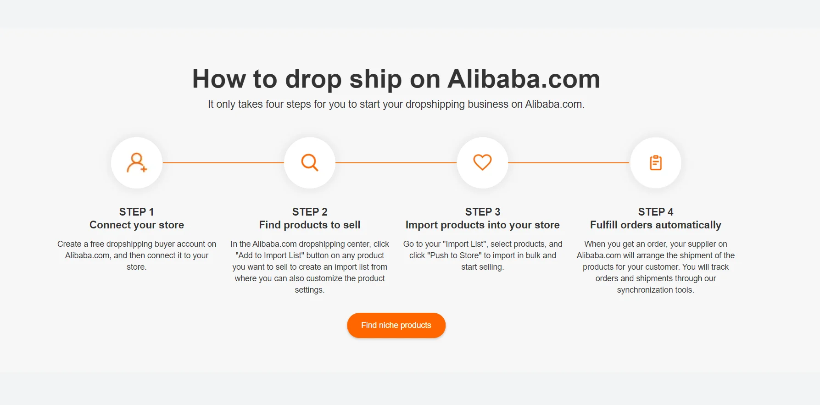Select the "STEP 2" label
This screenshot has width=820, height=405.
pyautogui.click(x=310, y=212)
